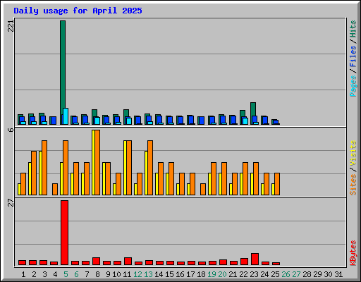Click the 221 maximum value axis label
Image resolution: width=361 pixels, height=282 pixels.
click(11, 26)
